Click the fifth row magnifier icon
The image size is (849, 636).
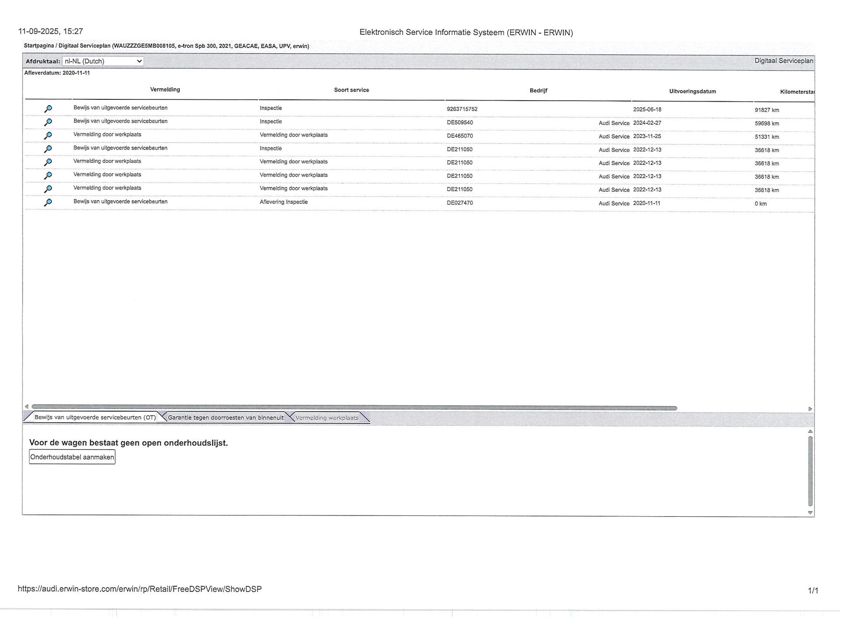click(x=48, y=162)
